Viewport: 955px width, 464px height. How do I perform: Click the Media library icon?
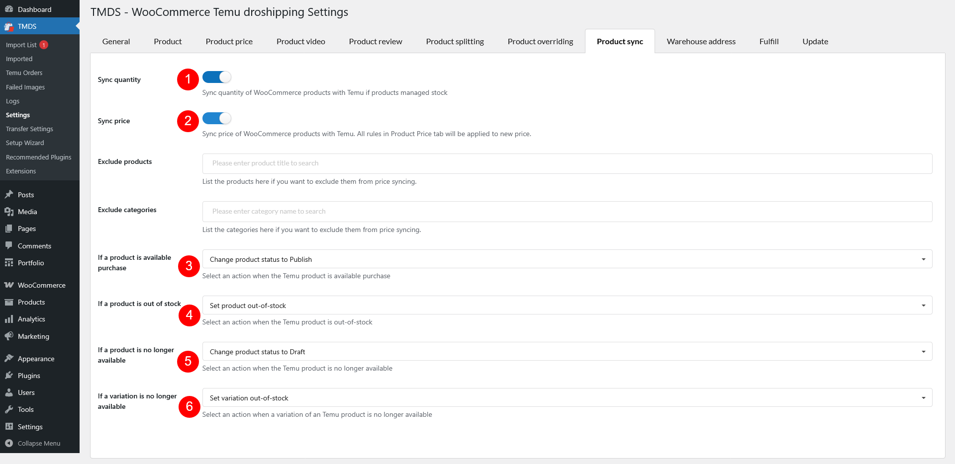click(x=9, y=212)
